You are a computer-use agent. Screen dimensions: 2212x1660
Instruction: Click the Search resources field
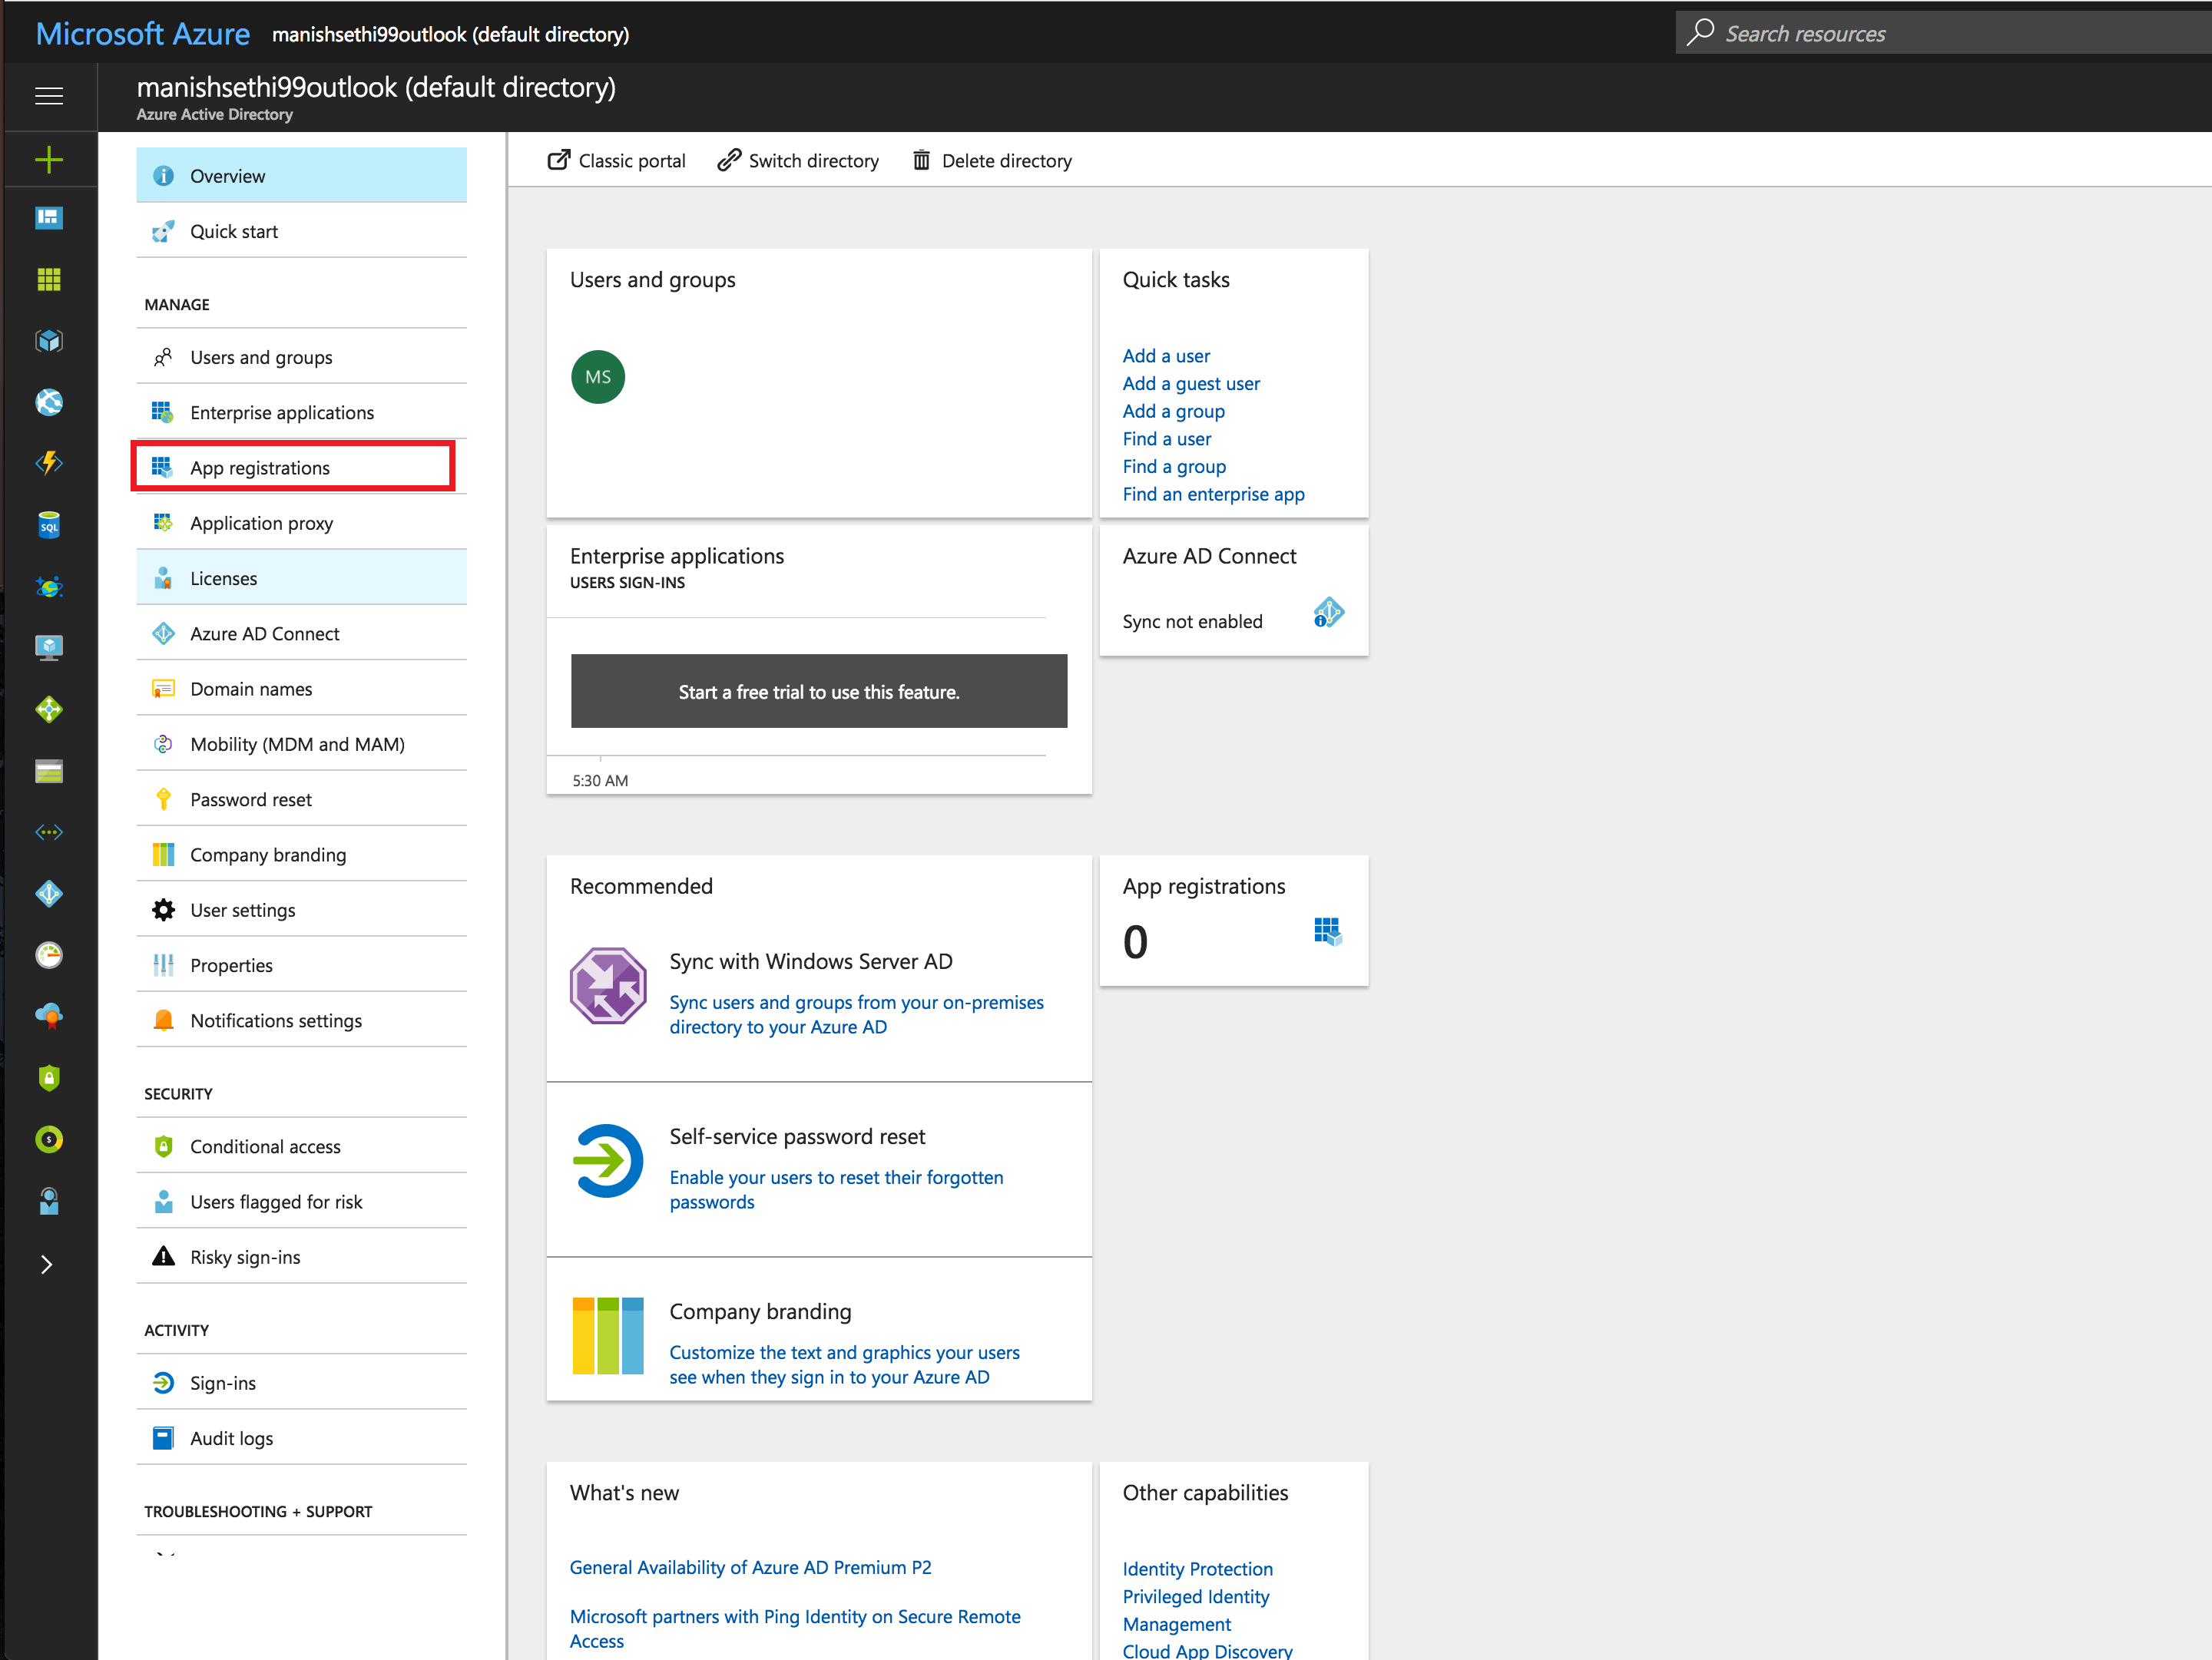pos(1940,34)
